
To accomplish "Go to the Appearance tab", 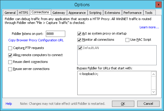I will (77, 13).
